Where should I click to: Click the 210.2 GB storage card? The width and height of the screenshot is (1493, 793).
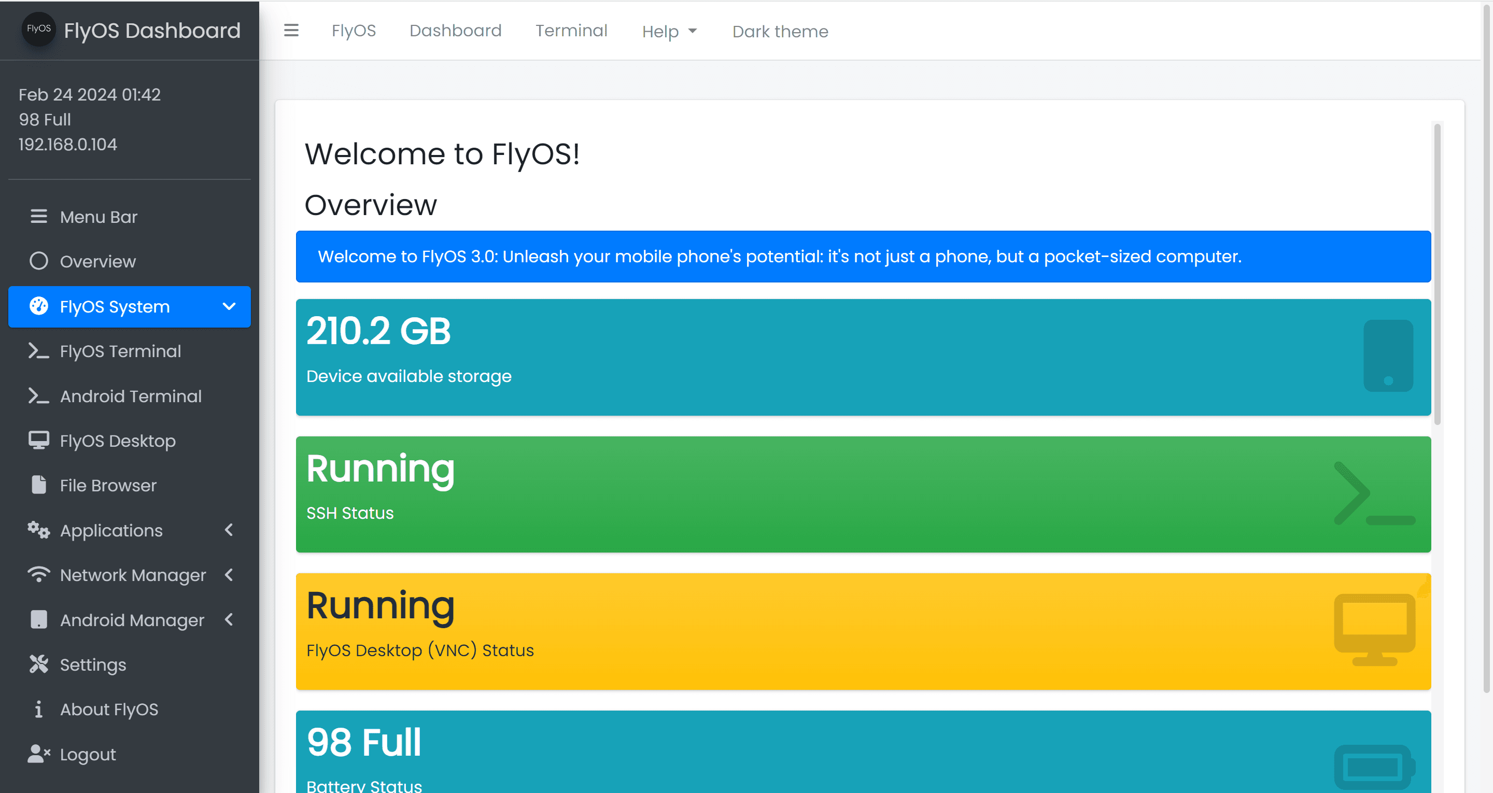[863, 357]
